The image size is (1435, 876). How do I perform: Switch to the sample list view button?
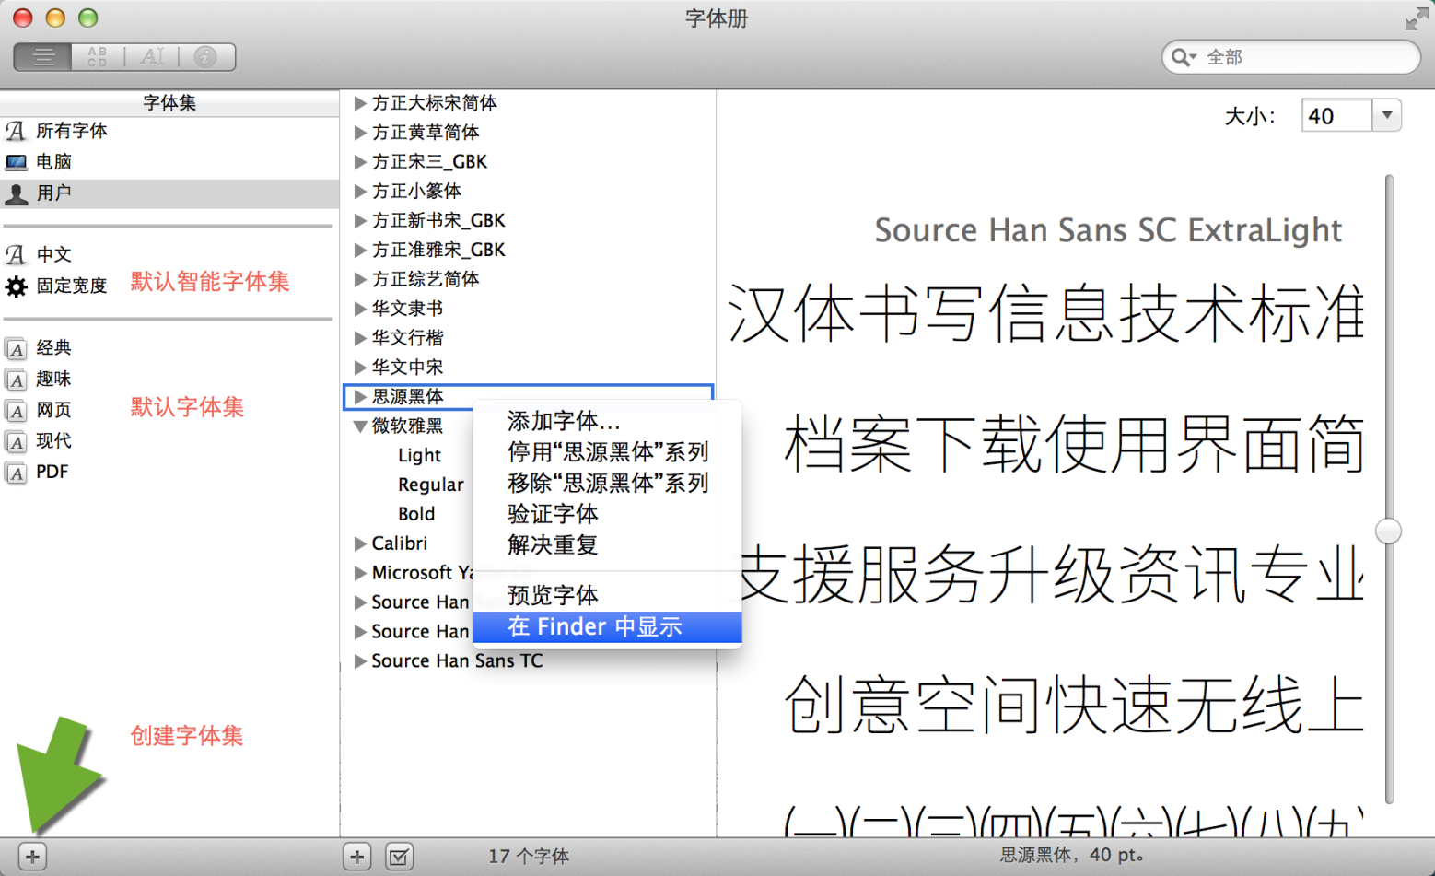pos(42,57)
